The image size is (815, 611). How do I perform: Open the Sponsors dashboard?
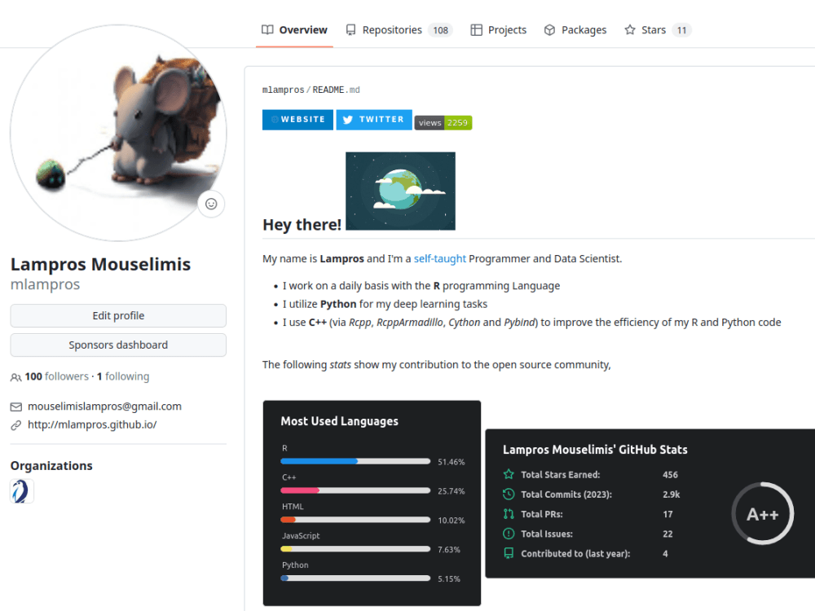tap(117, 345)
